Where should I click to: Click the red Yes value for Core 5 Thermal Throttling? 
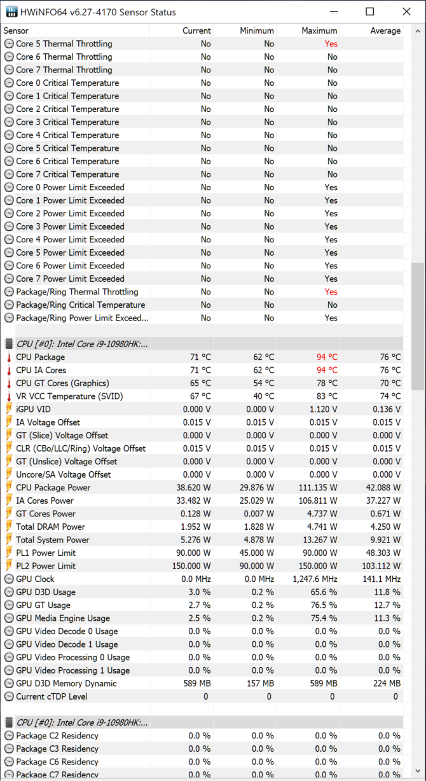331,44
